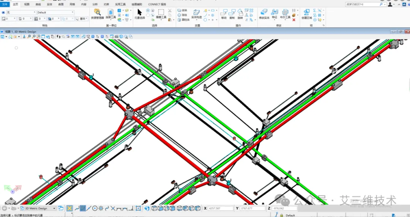
Task: Choose the 移动 move tool
Action: 224,14
